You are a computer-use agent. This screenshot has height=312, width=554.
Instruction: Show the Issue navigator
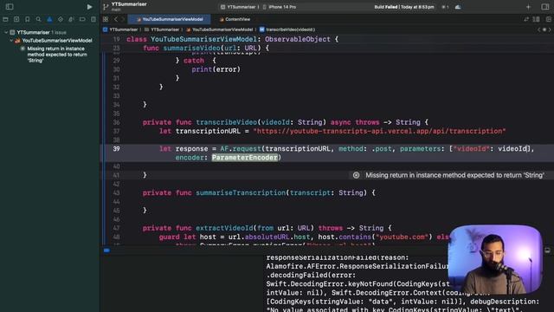coord(49,19)
